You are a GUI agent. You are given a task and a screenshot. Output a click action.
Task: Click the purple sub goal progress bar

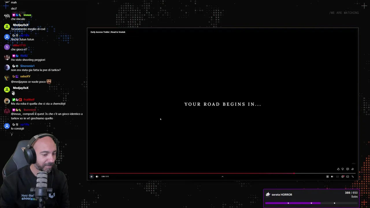coord(311,203)
